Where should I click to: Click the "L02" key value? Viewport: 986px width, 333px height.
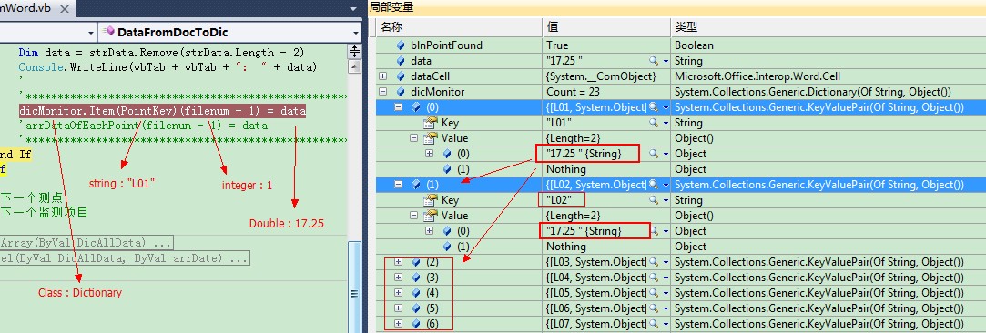point(559,200)
